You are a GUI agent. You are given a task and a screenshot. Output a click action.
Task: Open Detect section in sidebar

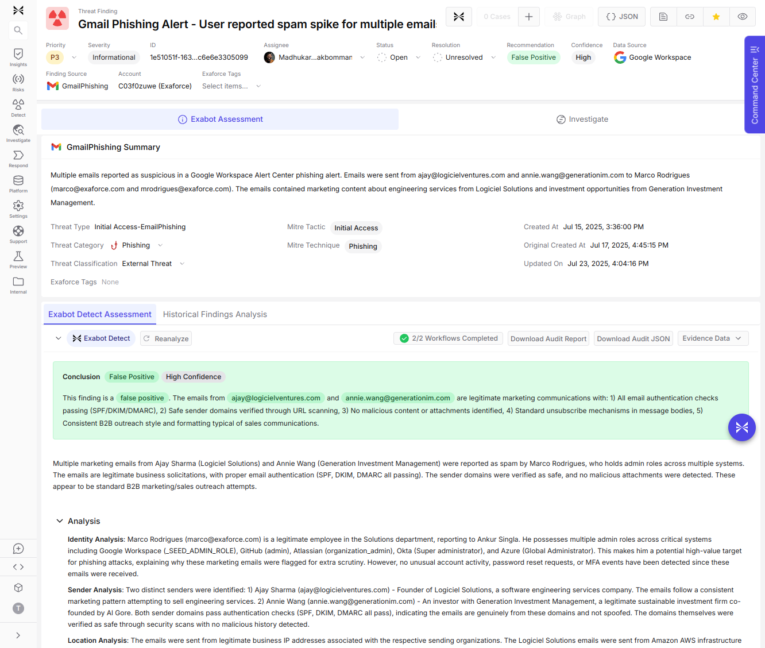point(18,107)
